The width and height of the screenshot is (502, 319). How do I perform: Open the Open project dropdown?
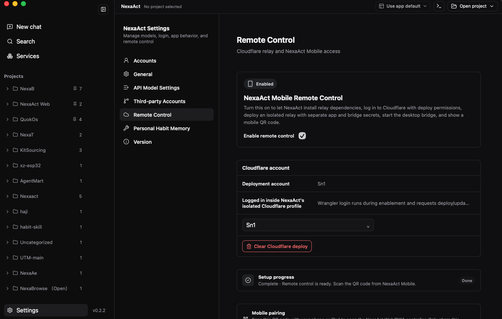pos(473,6)
